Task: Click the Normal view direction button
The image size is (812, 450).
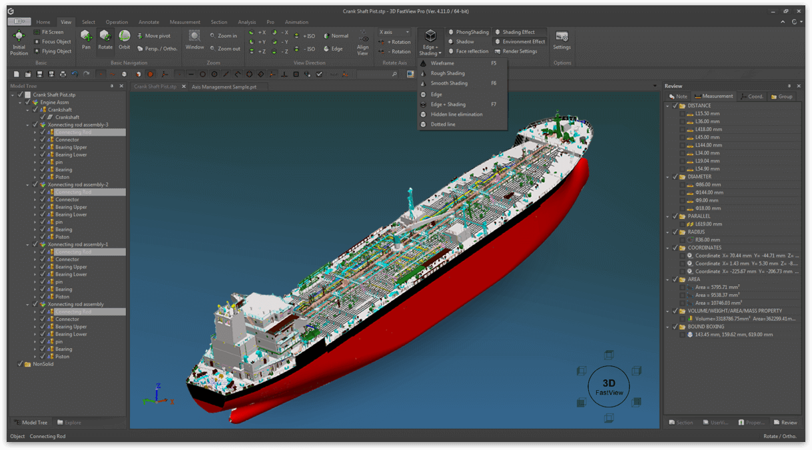Action: pyautogui.click(x=336, y=36)
